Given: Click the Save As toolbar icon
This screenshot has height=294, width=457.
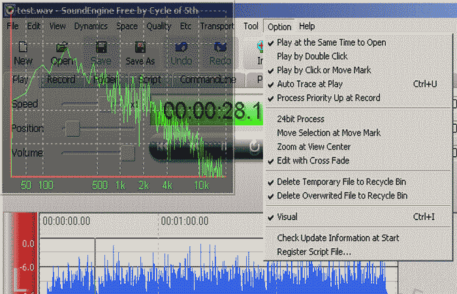Looking at the screenshot, I should (x=140, y=48).
